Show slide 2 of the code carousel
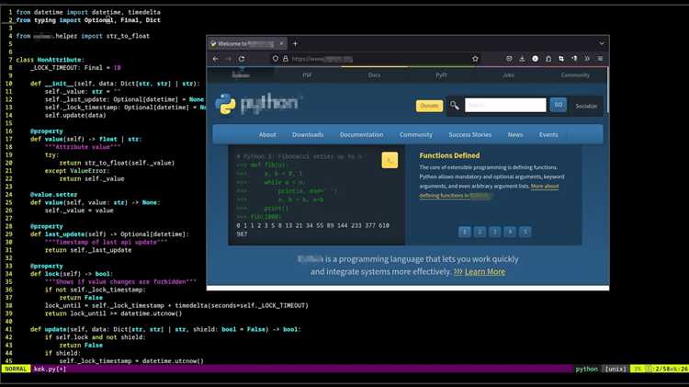 tap(480, 232)
